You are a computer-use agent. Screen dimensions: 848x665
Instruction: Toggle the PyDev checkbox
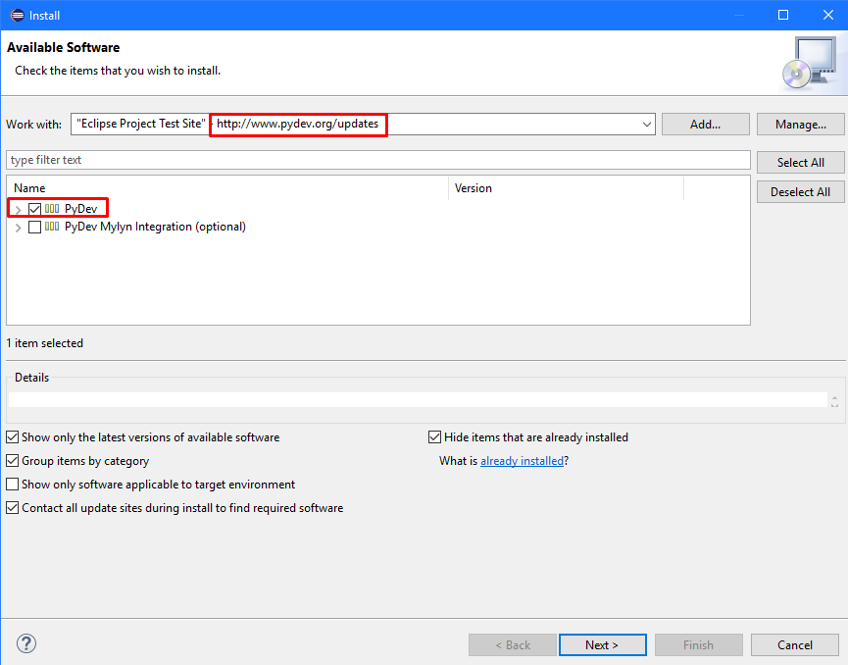[34, 209]
